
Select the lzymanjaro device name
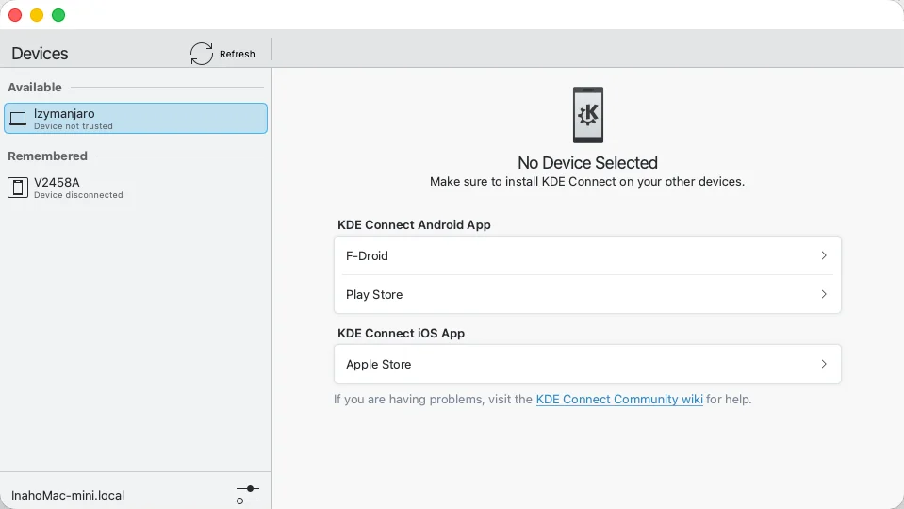[x=64, y=113]
